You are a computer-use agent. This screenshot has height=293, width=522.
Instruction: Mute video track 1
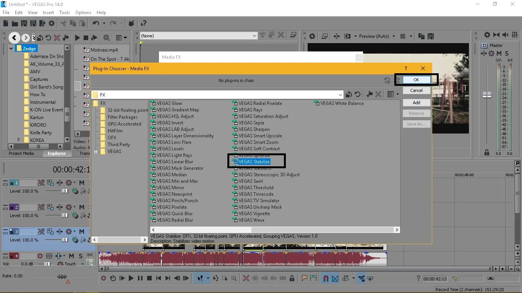click(81, 183)
